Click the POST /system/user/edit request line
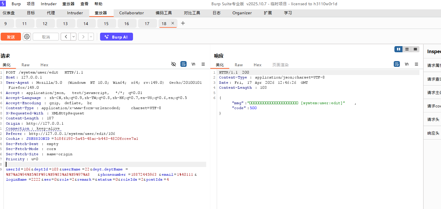This screenshot has height=209, width=441. pos(45,72)
